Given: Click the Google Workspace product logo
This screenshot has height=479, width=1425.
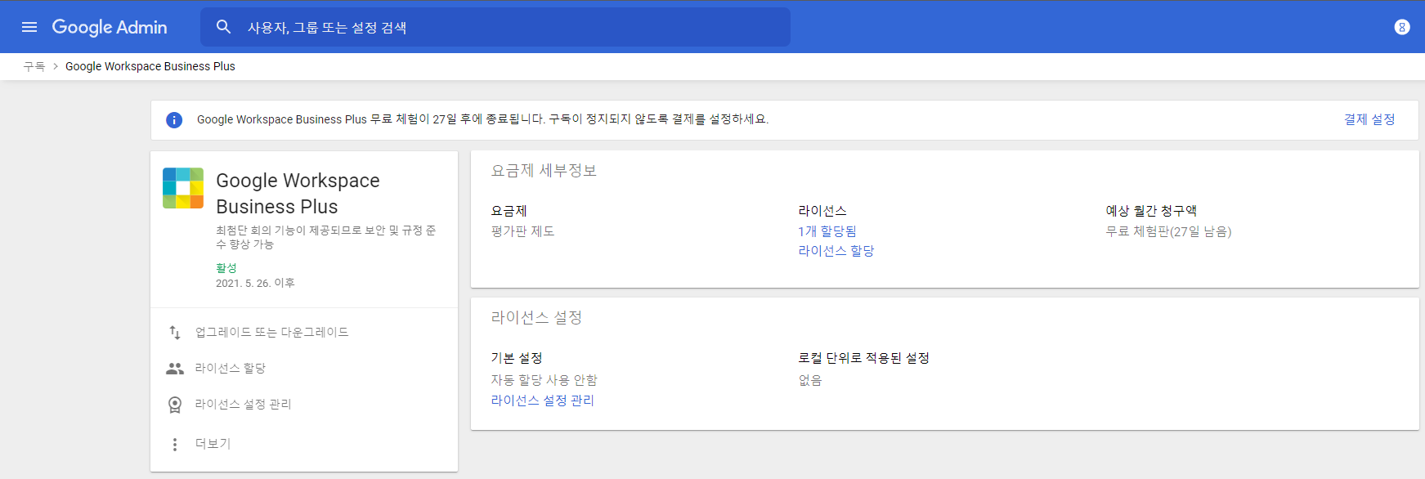Looking at the screenshot, I should tap(183, 188).
